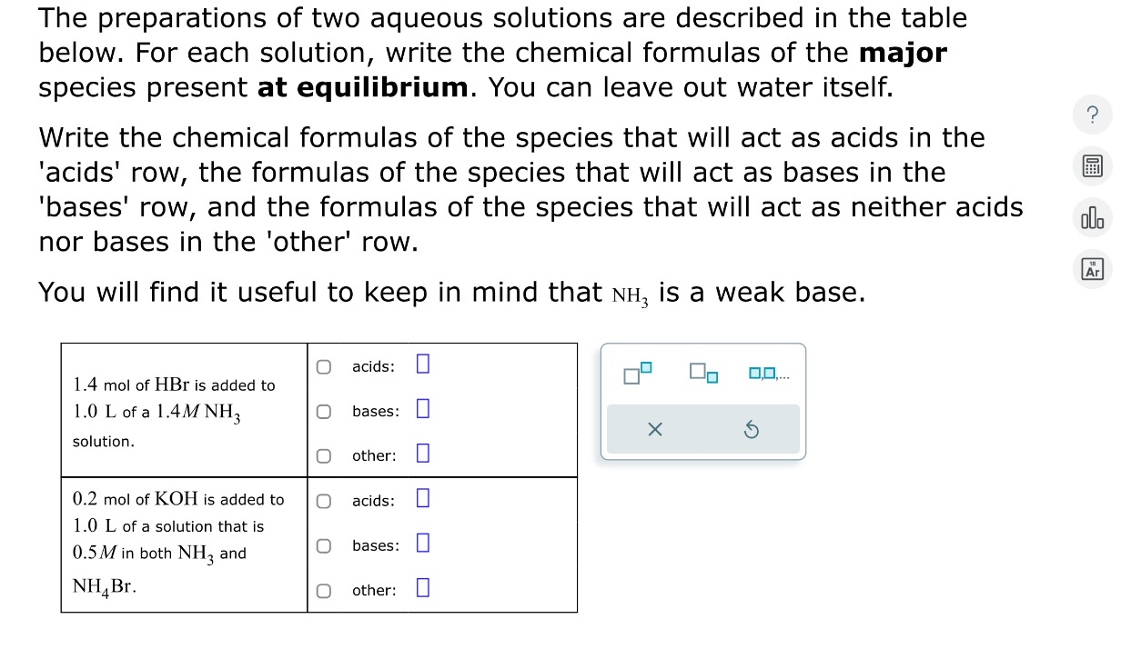The width and height of the screenshot is (1121, 659).
Task: Open the calculator tool
Action: (x=1092, y=165)
